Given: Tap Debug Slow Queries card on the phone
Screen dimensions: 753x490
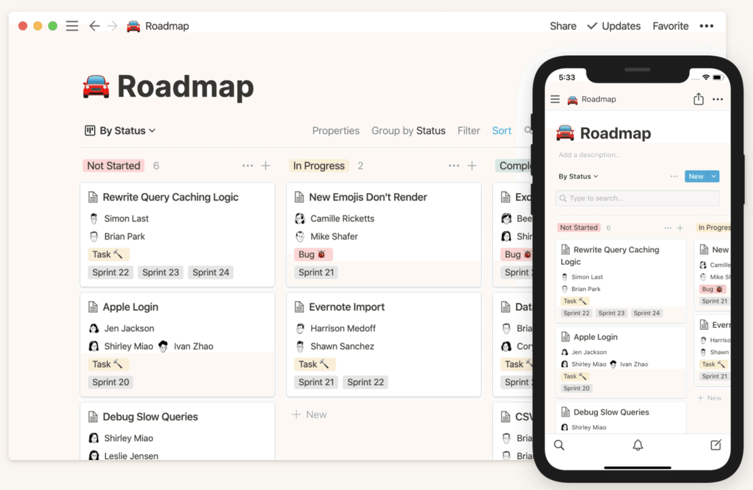Looking at the screenshot, I should pos(621,418).
